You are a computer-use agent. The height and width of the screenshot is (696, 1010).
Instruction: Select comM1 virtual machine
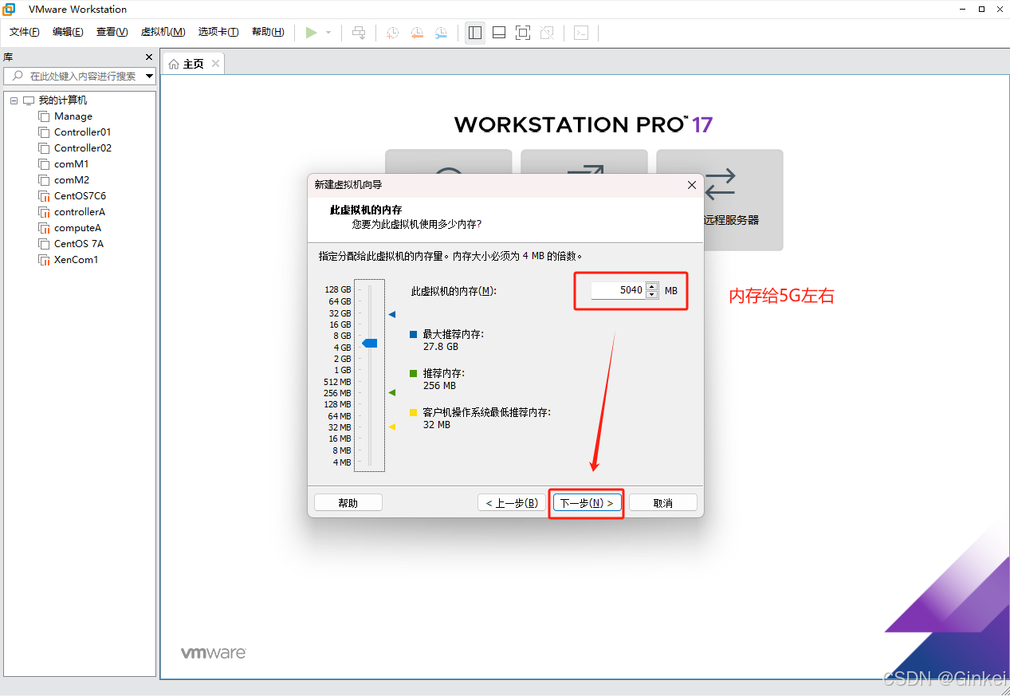click(x=71, y=164)
